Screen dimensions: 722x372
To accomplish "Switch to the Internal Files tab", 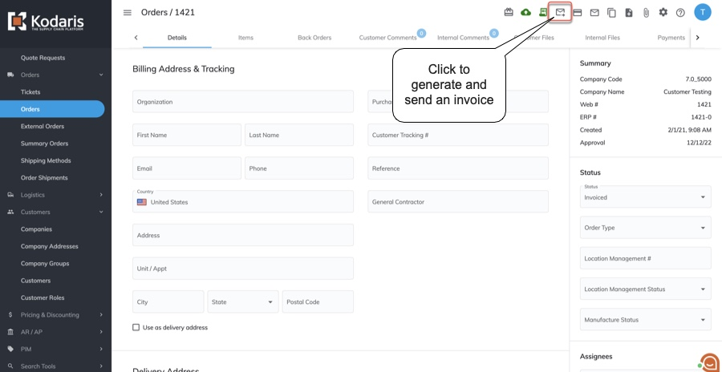I will [602, 38].
